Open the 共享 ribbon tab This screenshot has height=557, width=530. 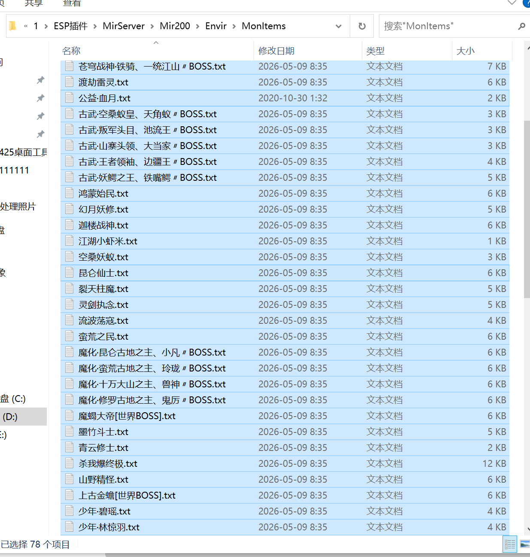[x=33, y=3]
